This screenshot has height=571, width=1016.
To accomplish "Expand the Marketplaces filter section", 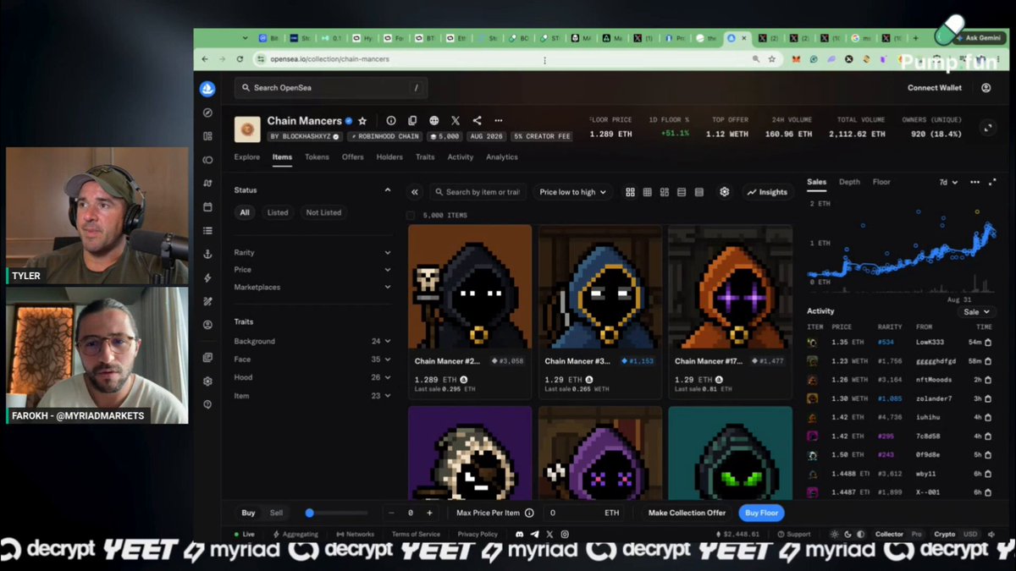I will point(312,287).
